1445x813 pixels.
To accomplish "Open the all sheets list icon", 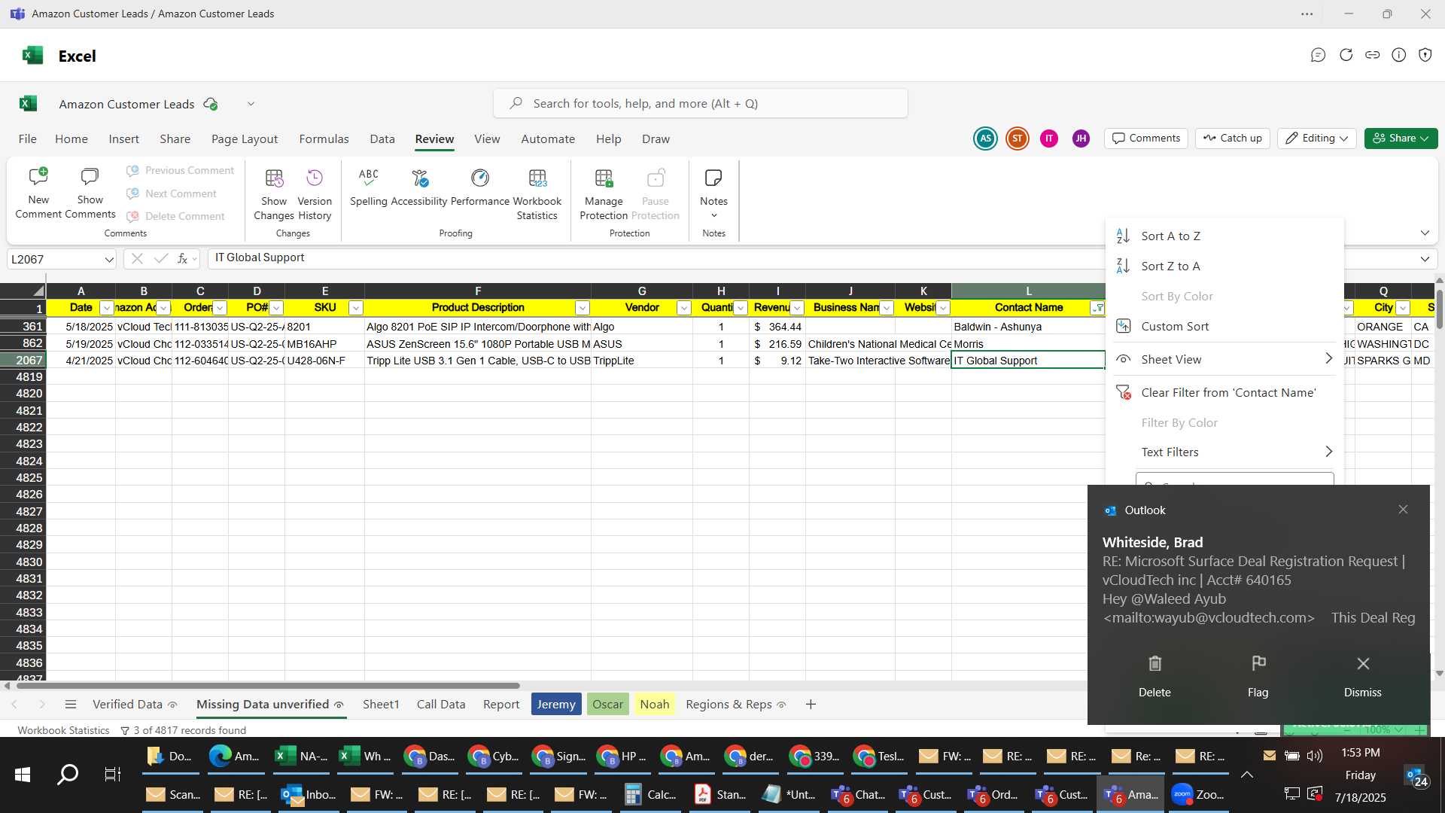I will pyautogui.click(x=71, y=705).
